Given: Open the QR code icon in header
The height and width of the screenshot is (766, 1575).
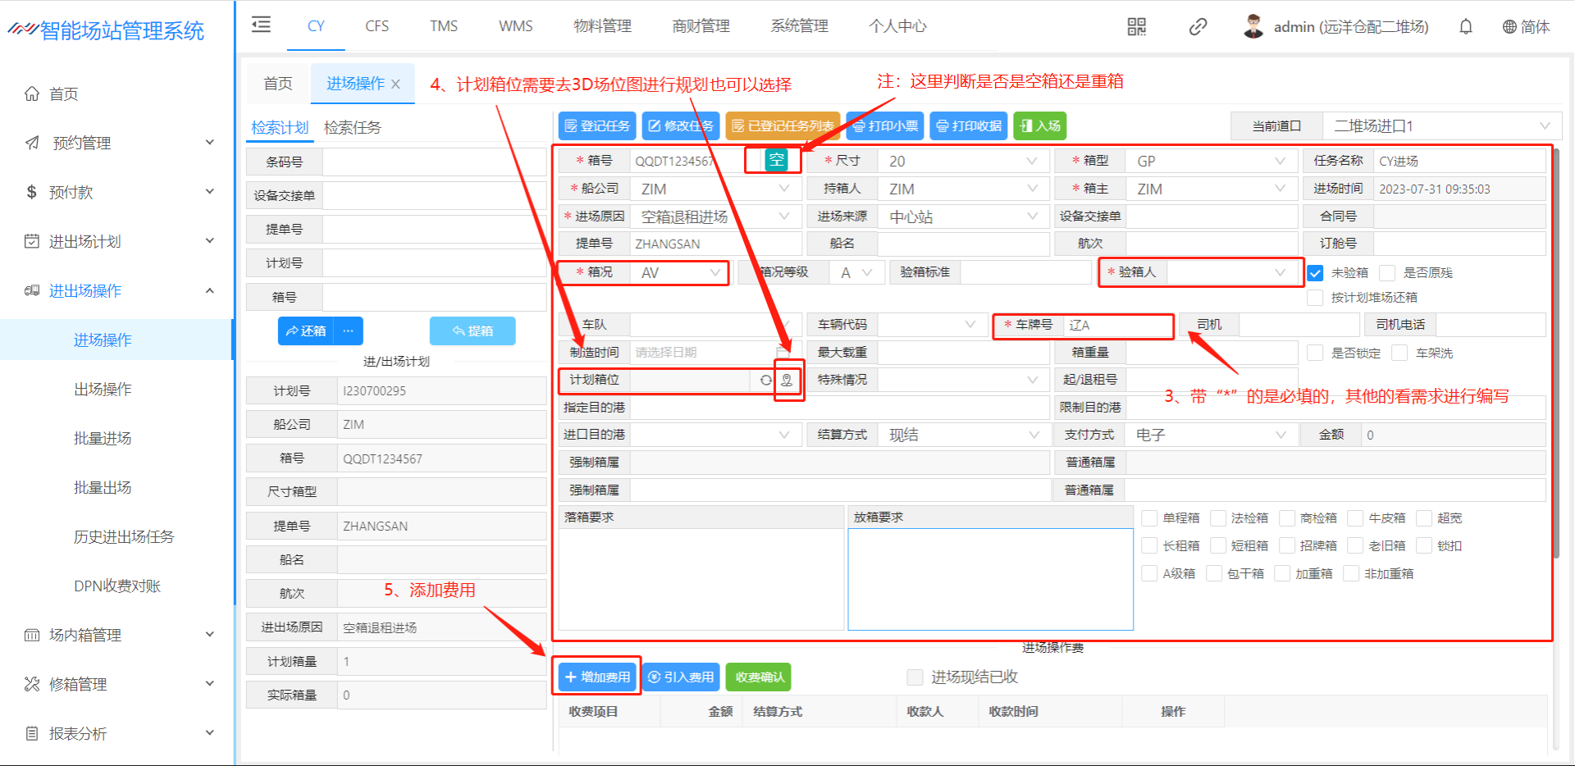Looking at the screenshot, I should click(1136, 27).
